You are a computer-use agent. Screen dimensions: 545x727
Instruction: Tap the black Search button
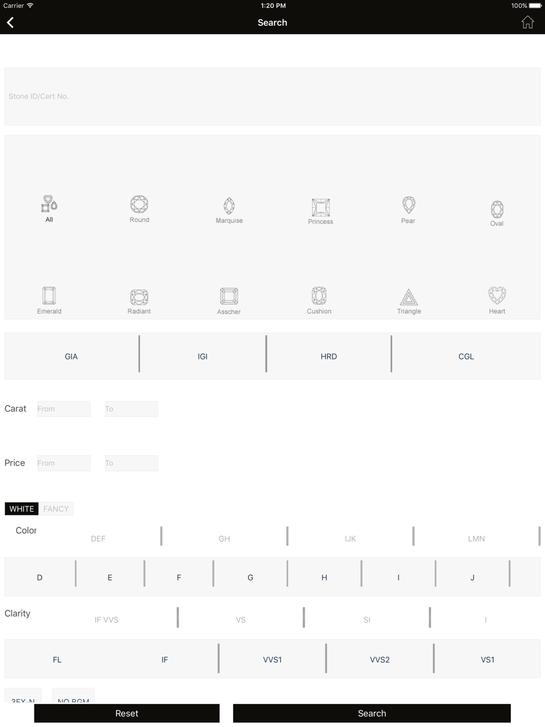coord(372,713)
